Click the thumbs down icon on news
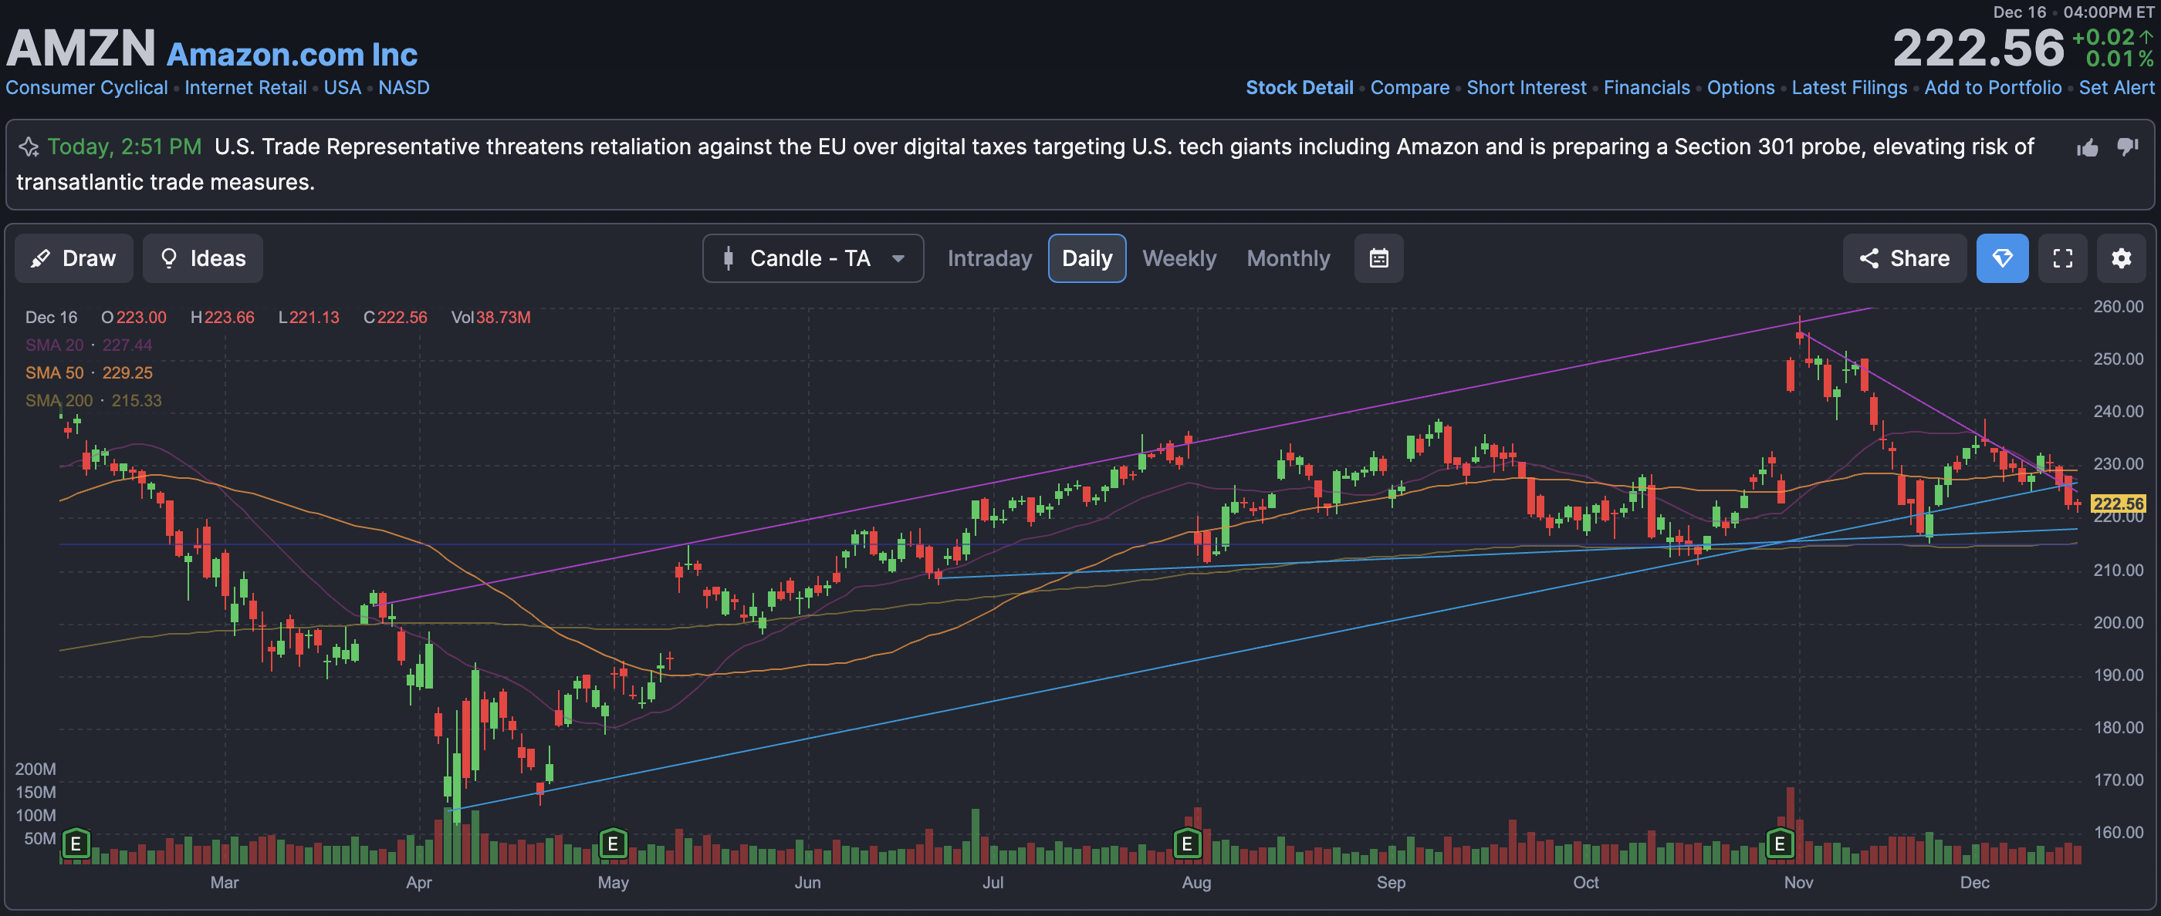 coord(2126,147)
